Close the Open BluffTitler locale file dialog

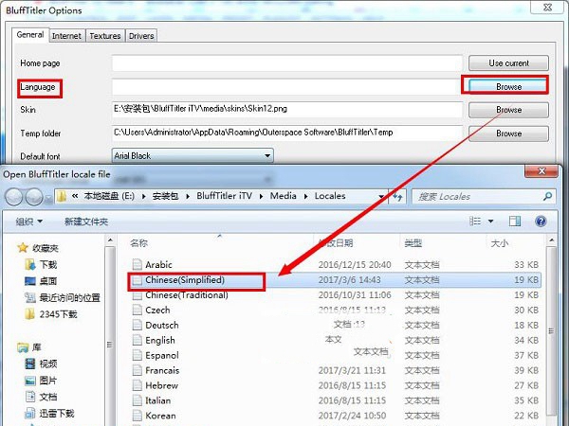541,171
